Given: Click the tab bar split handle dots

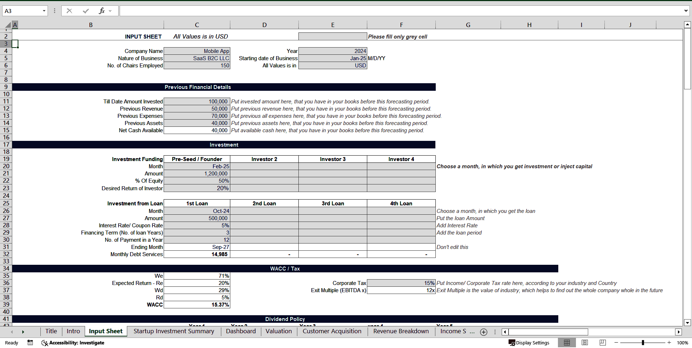Looking at the screenshot, I should click(x=495, y=332).
